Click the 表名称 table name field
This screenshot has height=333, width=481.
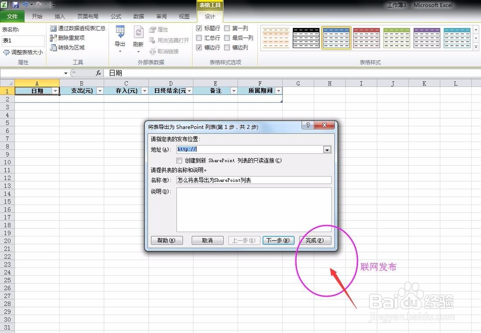[x=23, y=40]
